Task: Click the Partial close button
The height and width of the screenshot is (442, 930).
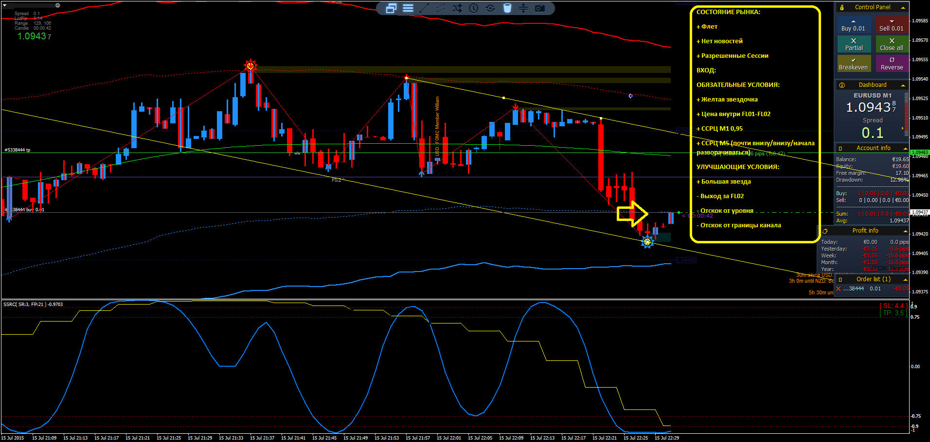Action: pos(854,44)
